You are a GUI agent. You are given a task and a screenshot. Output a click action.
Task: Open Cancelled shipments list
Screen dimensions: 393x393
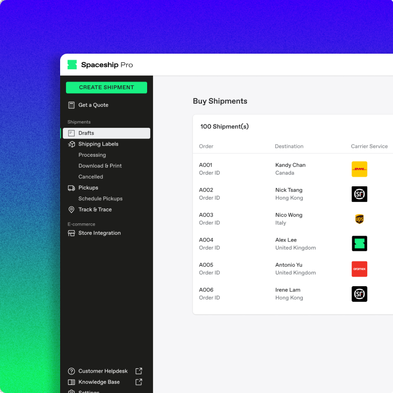pyautogui.click(x=91, y=177)
